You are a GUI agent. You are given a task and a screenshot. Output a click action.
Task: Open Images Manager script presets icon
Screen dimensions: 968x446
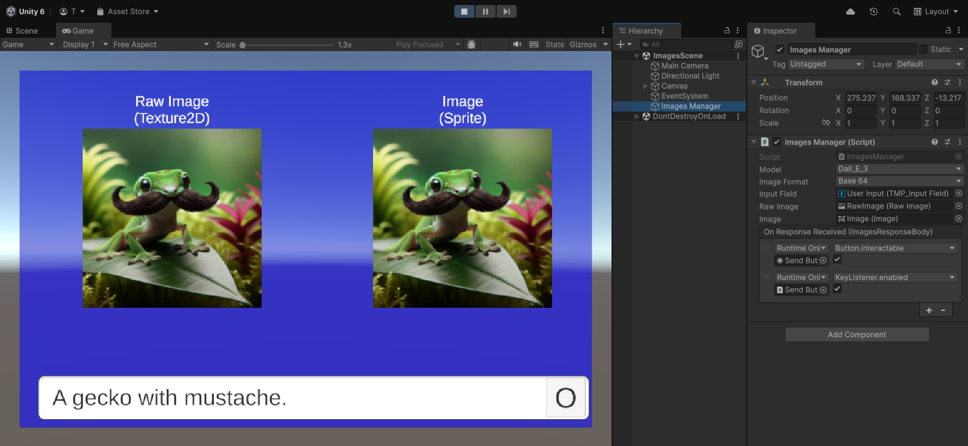click(947, 142)
